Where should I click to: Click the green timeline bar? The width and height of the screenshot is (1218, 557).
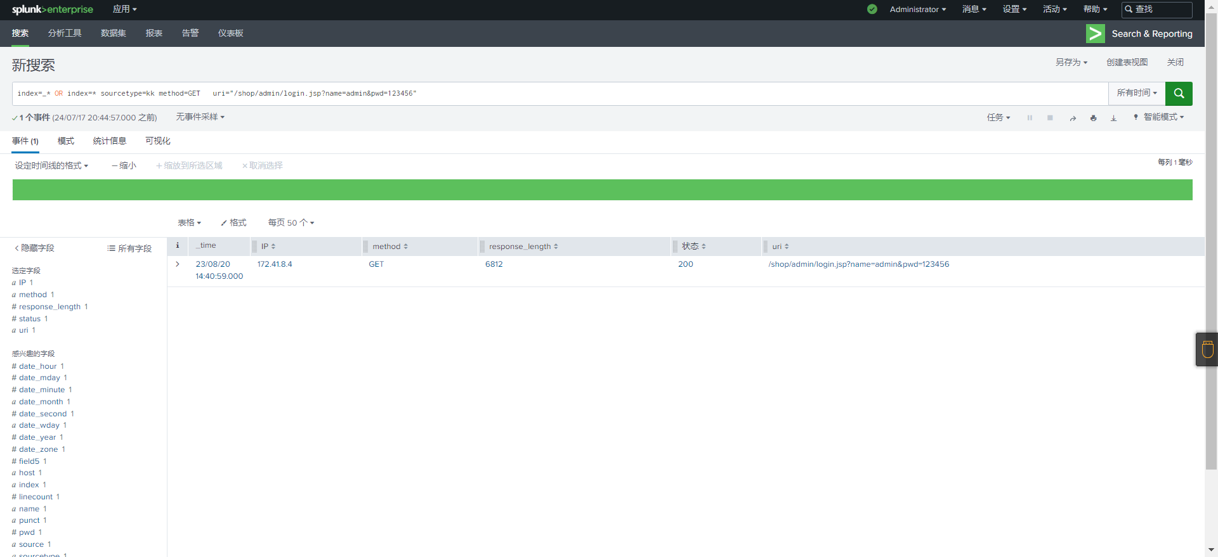602,190
